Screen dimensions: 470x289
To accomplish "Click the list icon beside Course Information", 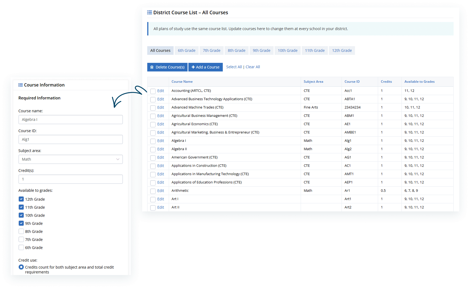I will point(20,85).
